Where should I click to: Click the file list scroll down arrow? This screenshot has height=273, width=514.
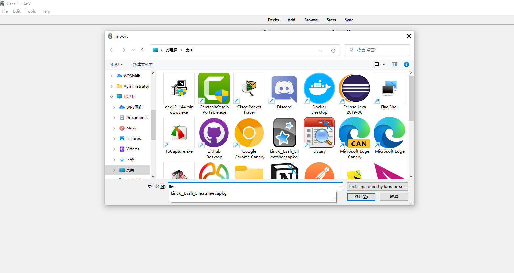411,176
